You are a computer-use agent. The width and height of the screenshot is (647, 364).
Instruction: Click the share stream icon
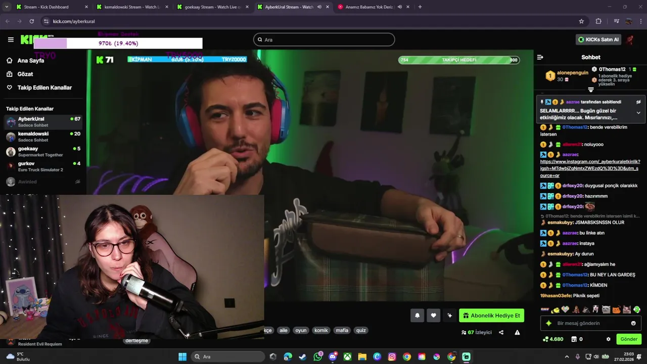click(501, 332)
